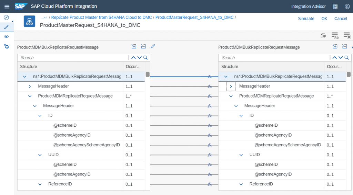Focus the target structure Search field
Viewport: 353px width, 195px height.
point(274,58)
